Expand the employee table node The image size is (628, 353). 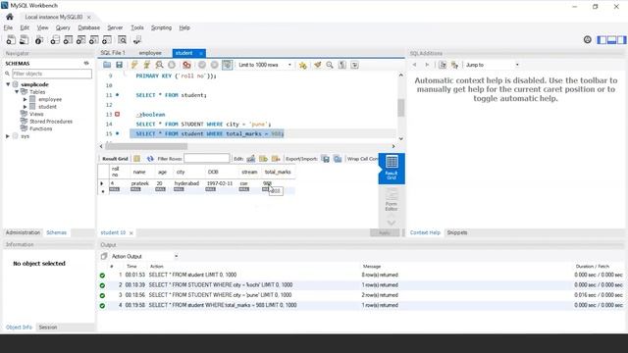click(25, 99)
